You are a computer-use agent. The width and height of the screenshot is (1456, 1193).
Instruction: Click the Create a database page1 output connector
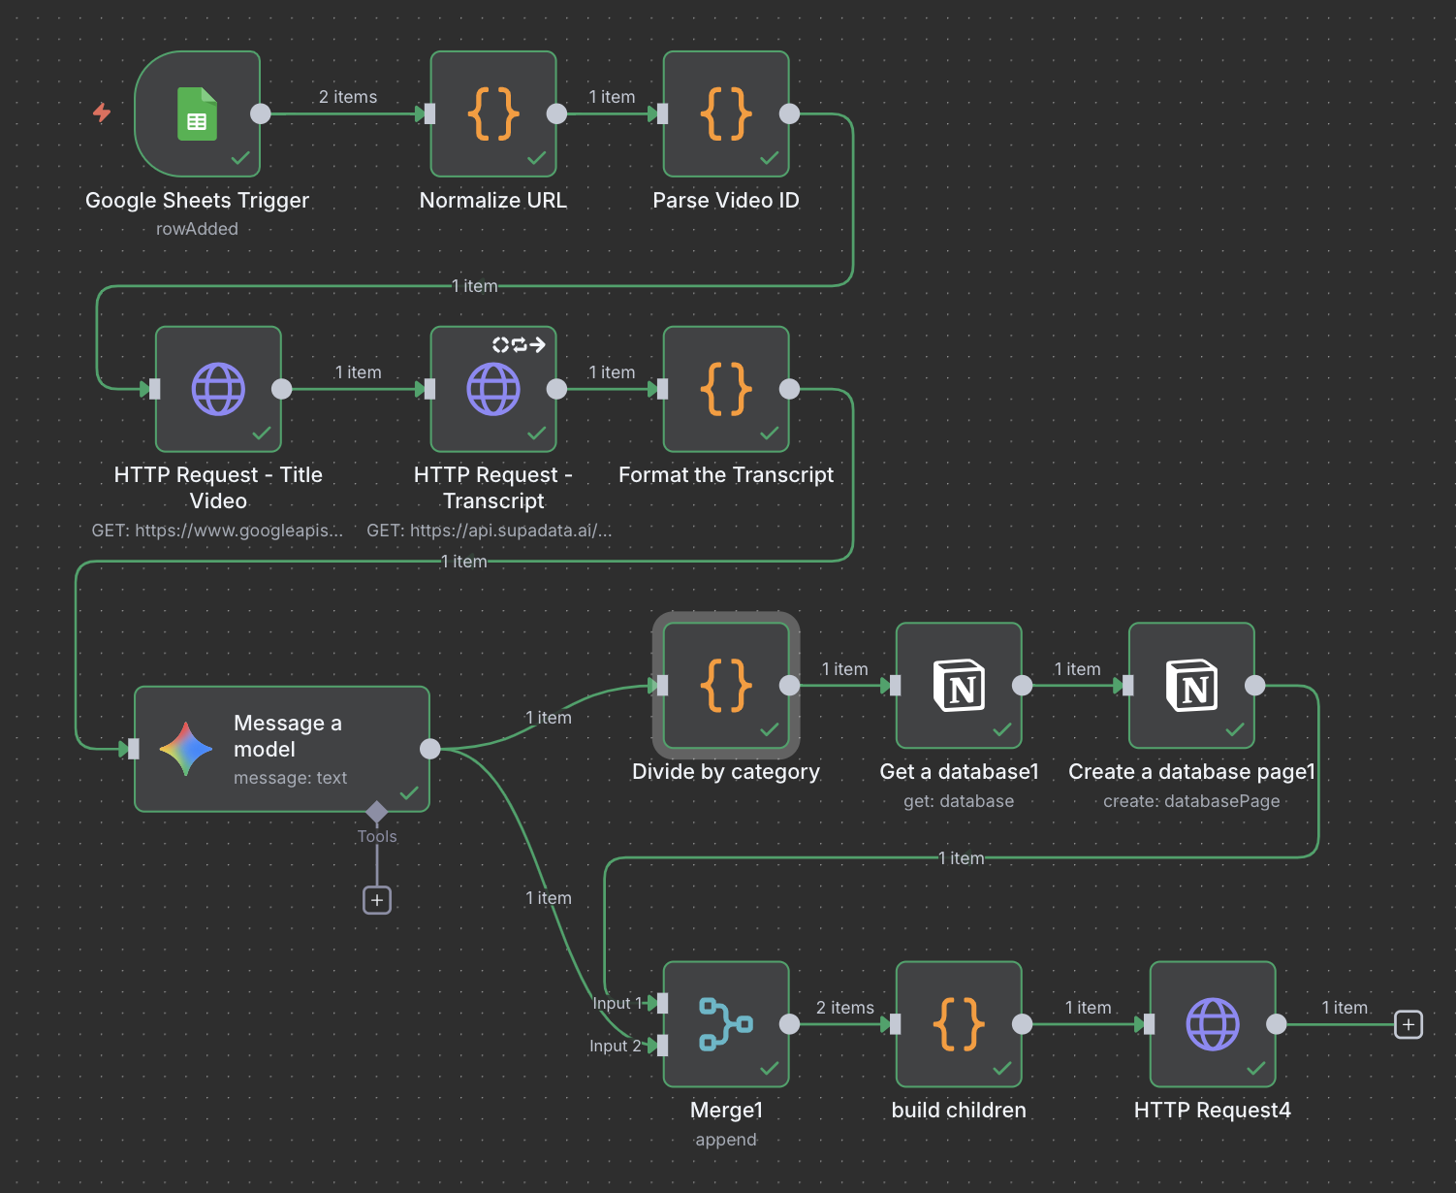pyautogui.click(x=1255, y=686)
